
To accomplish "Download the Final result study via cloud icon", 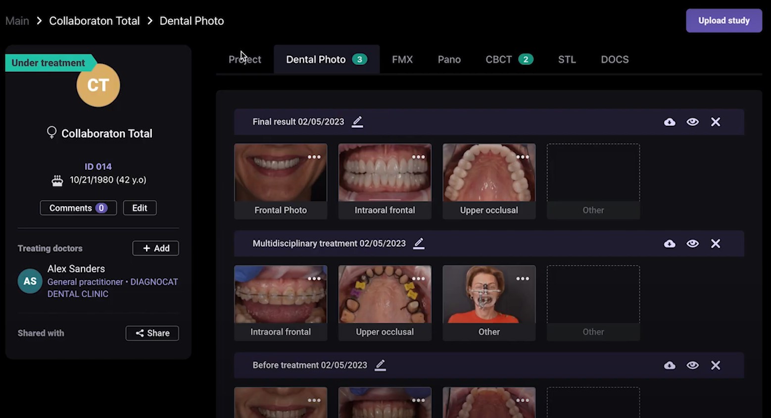I will (670, 122).
